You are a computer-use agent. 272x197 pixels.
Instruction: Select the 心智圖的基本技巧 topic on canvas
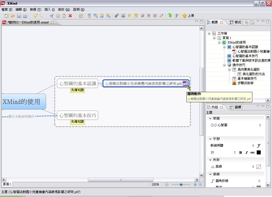click(78, 115)
